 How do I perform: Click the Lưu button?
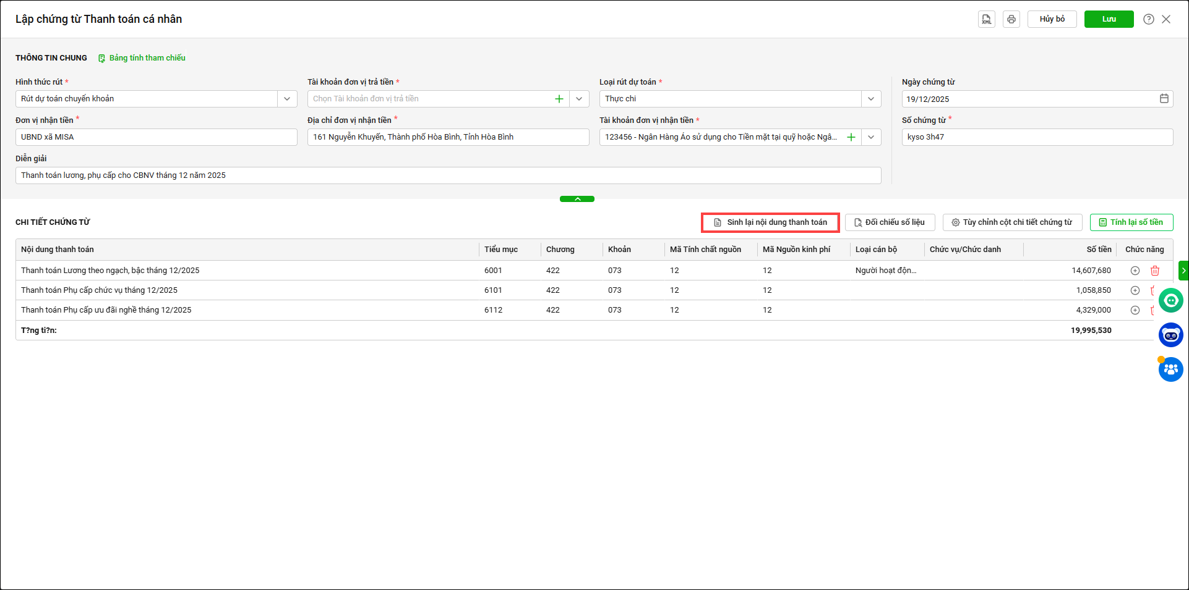point(1109,19)
